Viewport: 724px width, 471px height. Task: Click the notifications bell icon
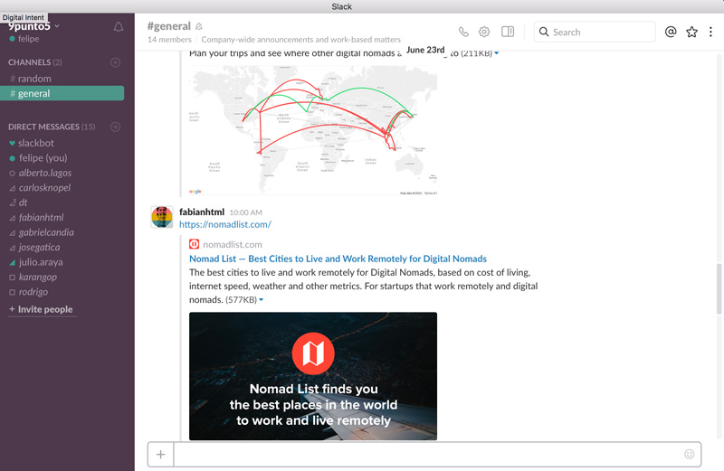click(119, 27)
